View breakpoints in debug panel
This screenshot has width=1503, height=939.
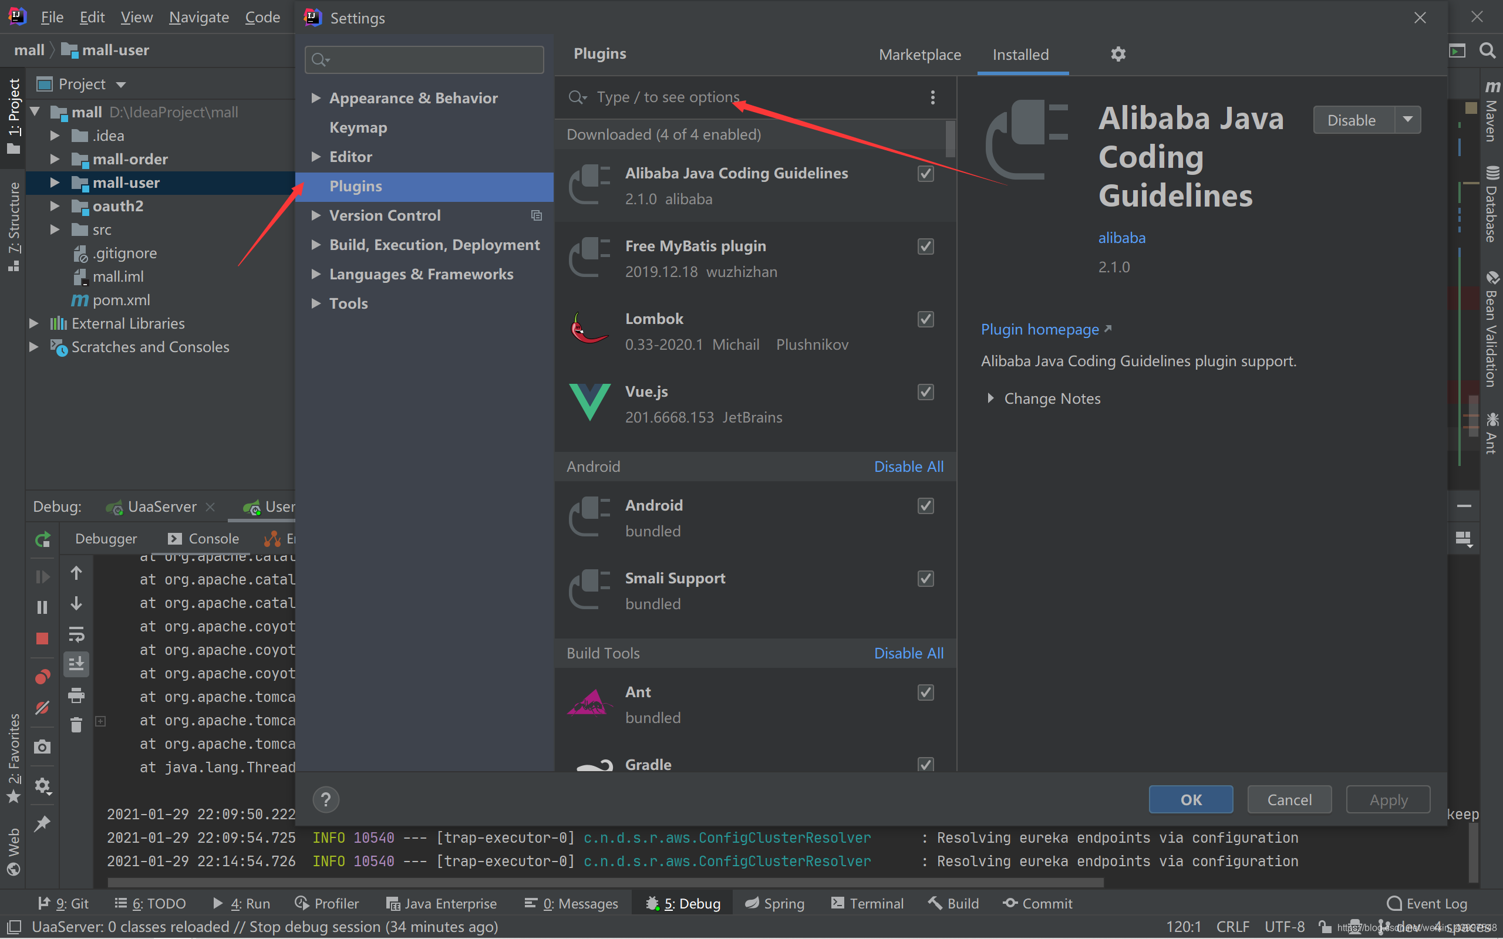[x=42, y=676]
